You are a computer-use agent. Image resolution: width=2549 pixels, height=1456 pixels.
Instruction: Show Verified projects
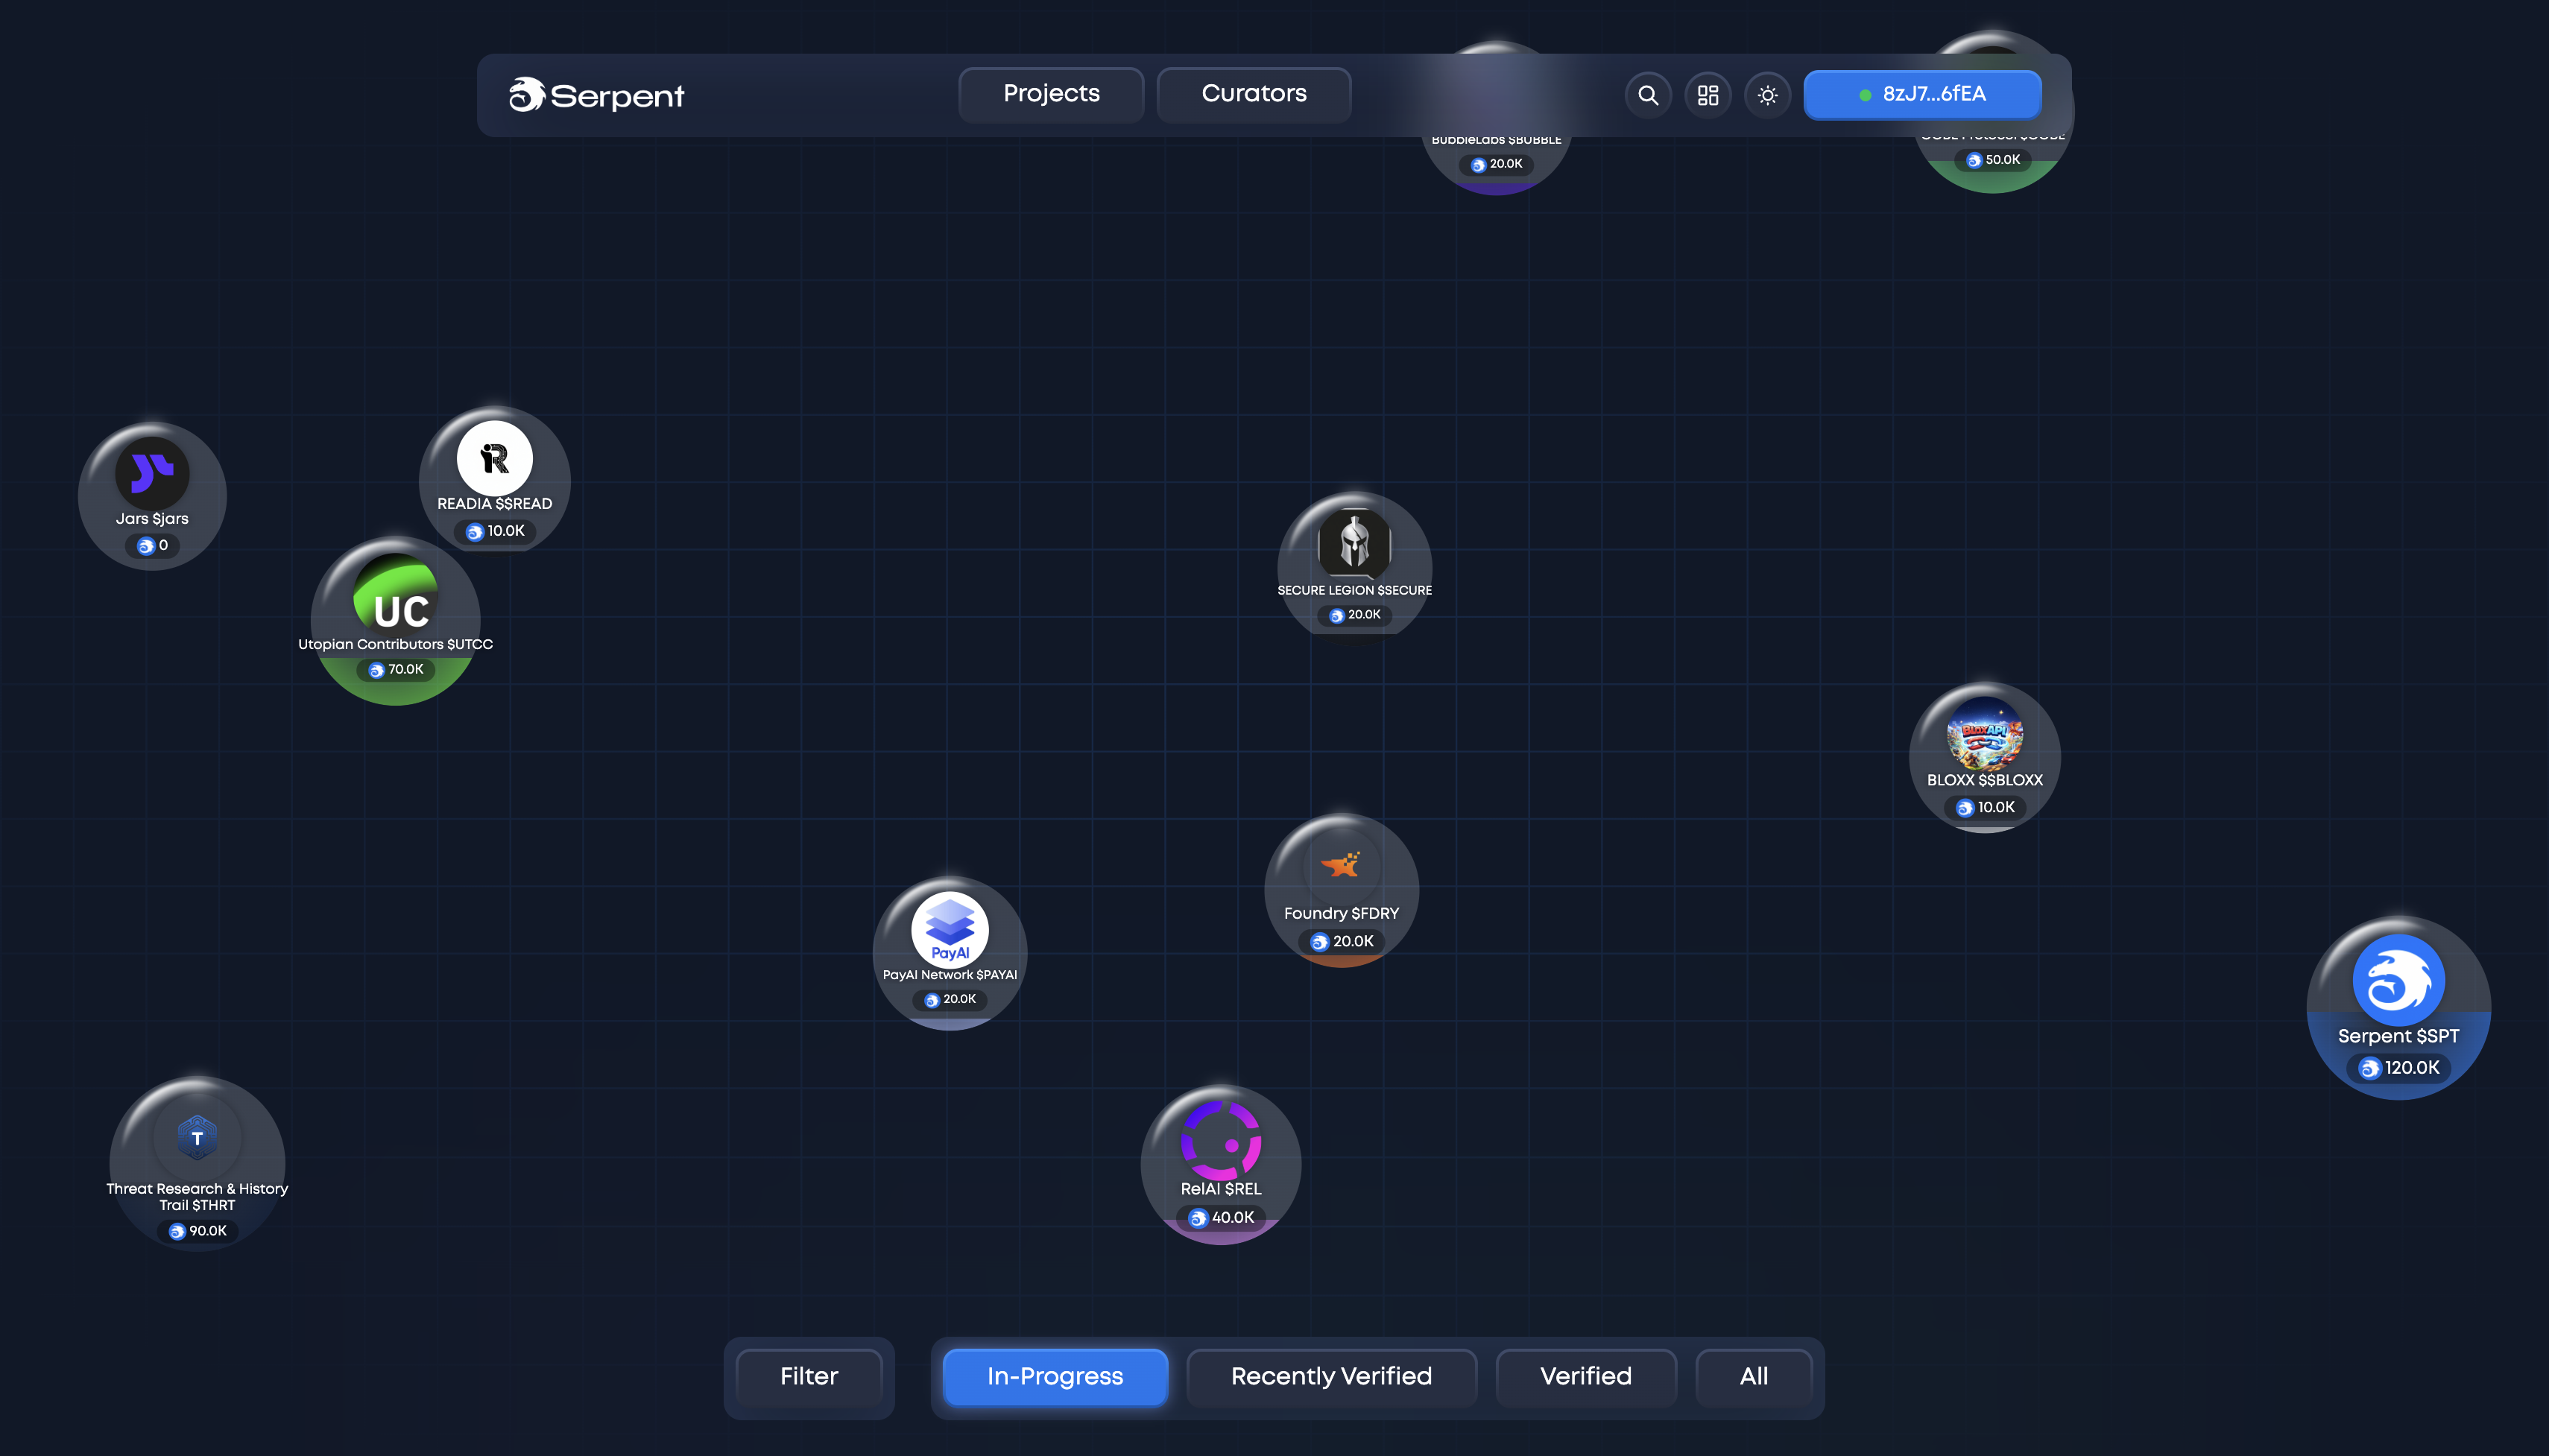point(1585,1377)
